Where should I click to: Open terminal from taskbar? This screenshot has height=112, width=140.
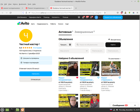tap(12, 110)
